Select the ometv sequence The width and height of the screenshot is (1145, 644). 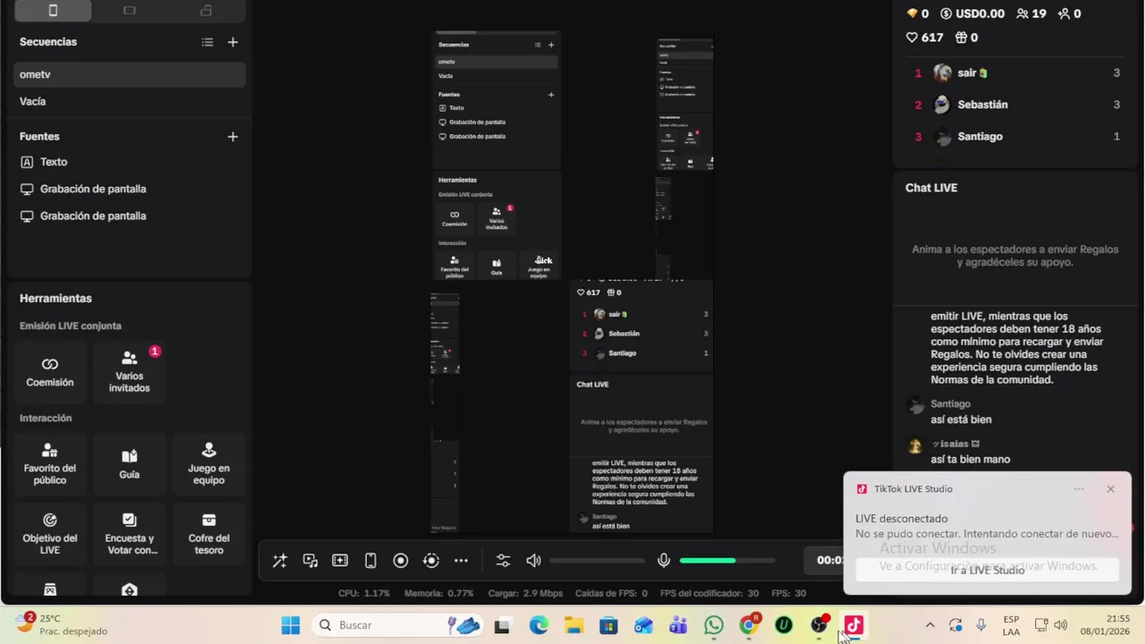pyautogui.click(x=130, y=74)
